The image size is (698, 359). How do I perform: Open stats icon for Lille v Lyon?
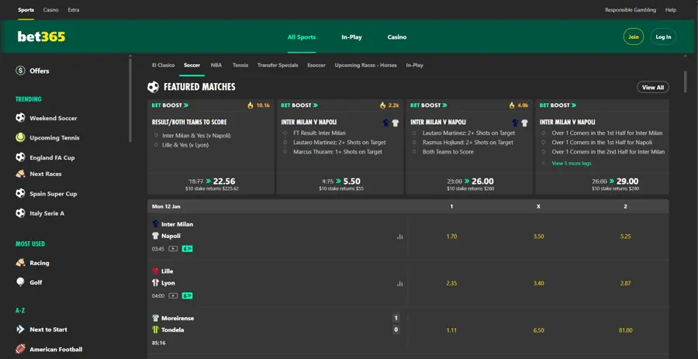pos(399,283)
